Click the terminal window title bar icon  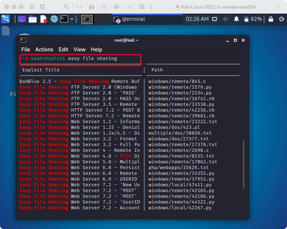23,40
